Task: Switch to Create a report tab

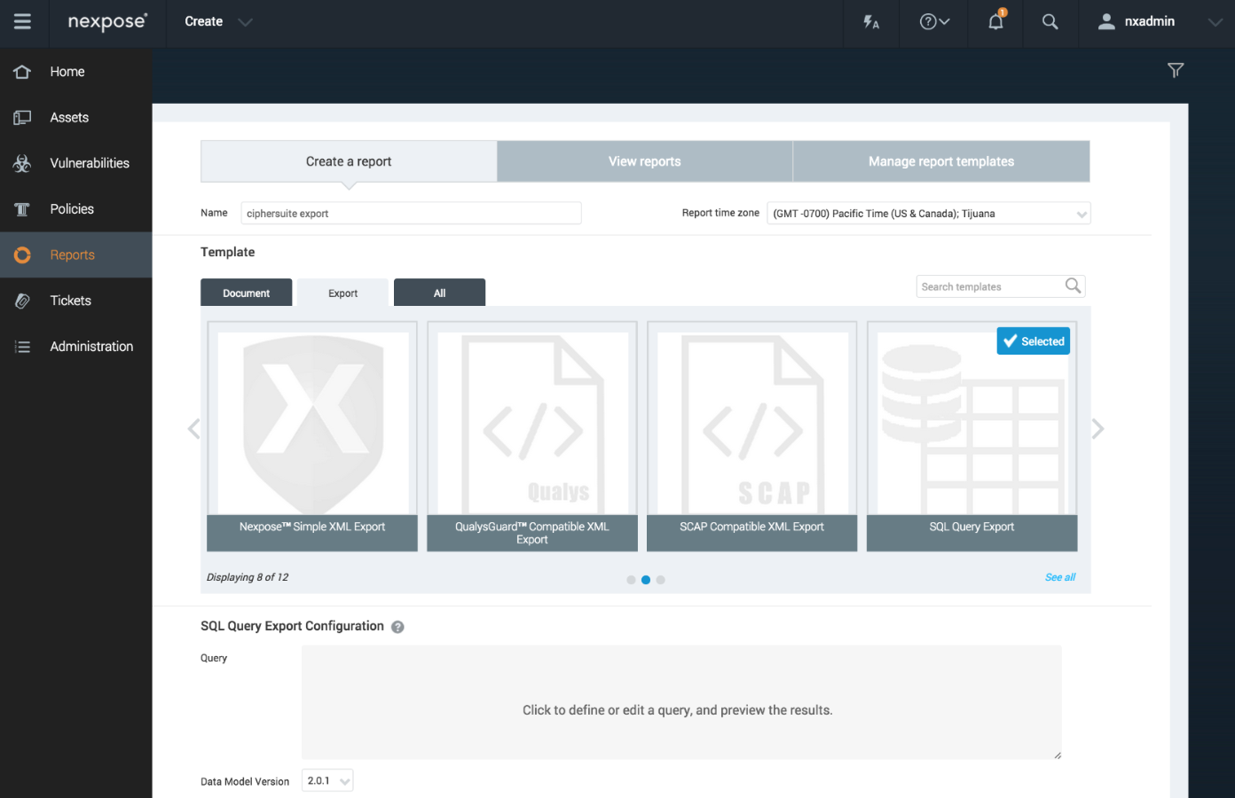Action: click(x=349, y=161)
